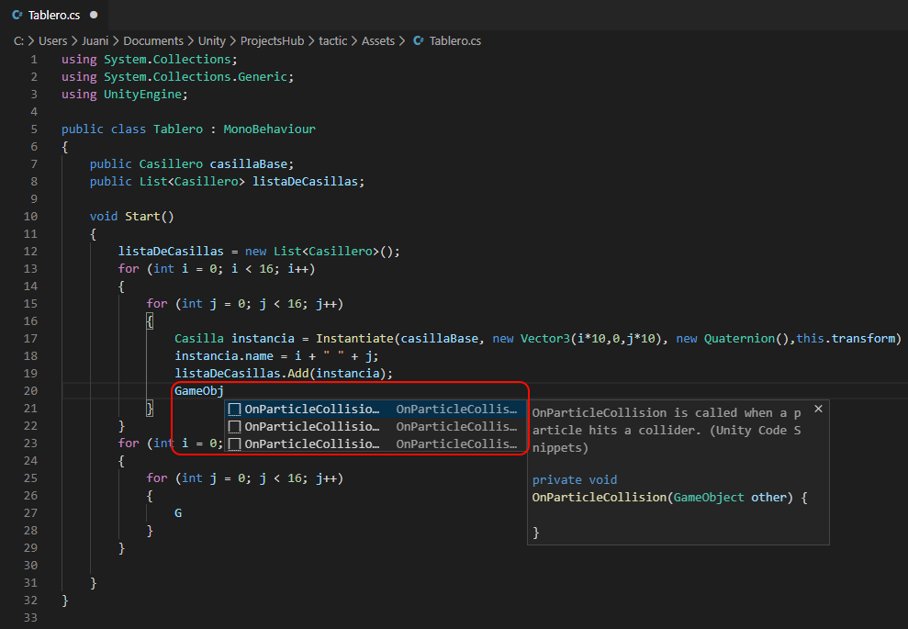The image size is (908, 629).
Task: Click the snippet icon of the second OnParticleCollision suggestion
Action: coord(233,426)
